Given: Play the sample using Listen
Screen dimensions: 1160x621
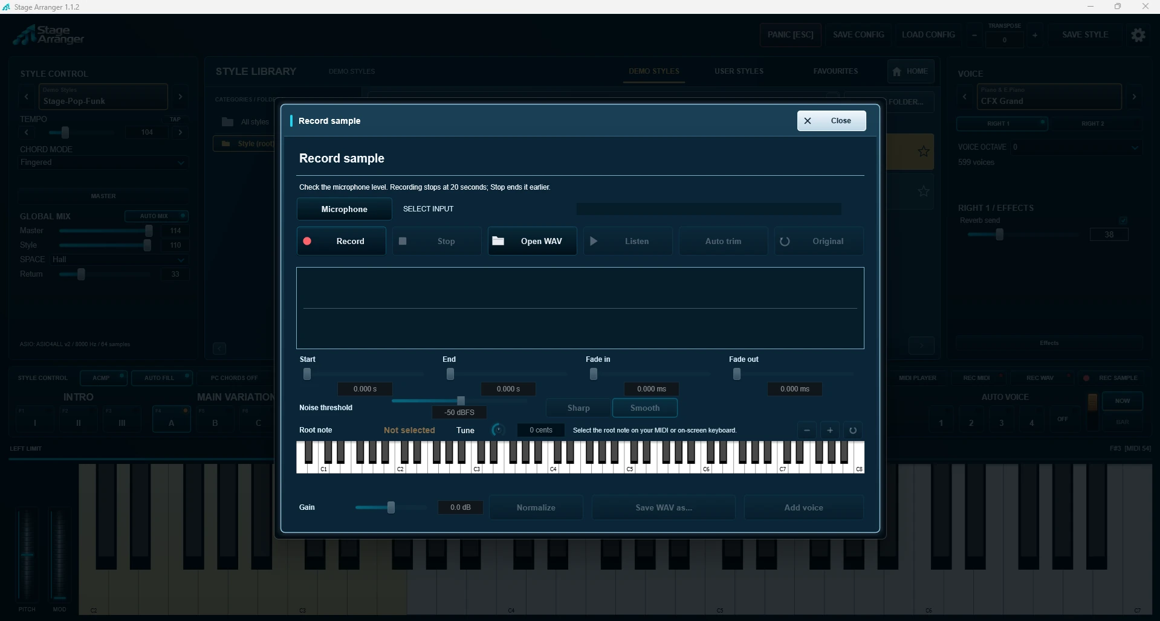Looking at the screenshot, I should pos(627,241).
